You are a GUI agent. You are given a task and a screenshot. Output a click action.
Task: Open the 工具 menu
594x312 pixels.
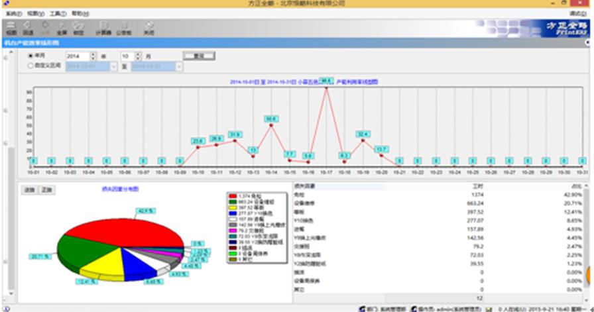coord(57,13)
